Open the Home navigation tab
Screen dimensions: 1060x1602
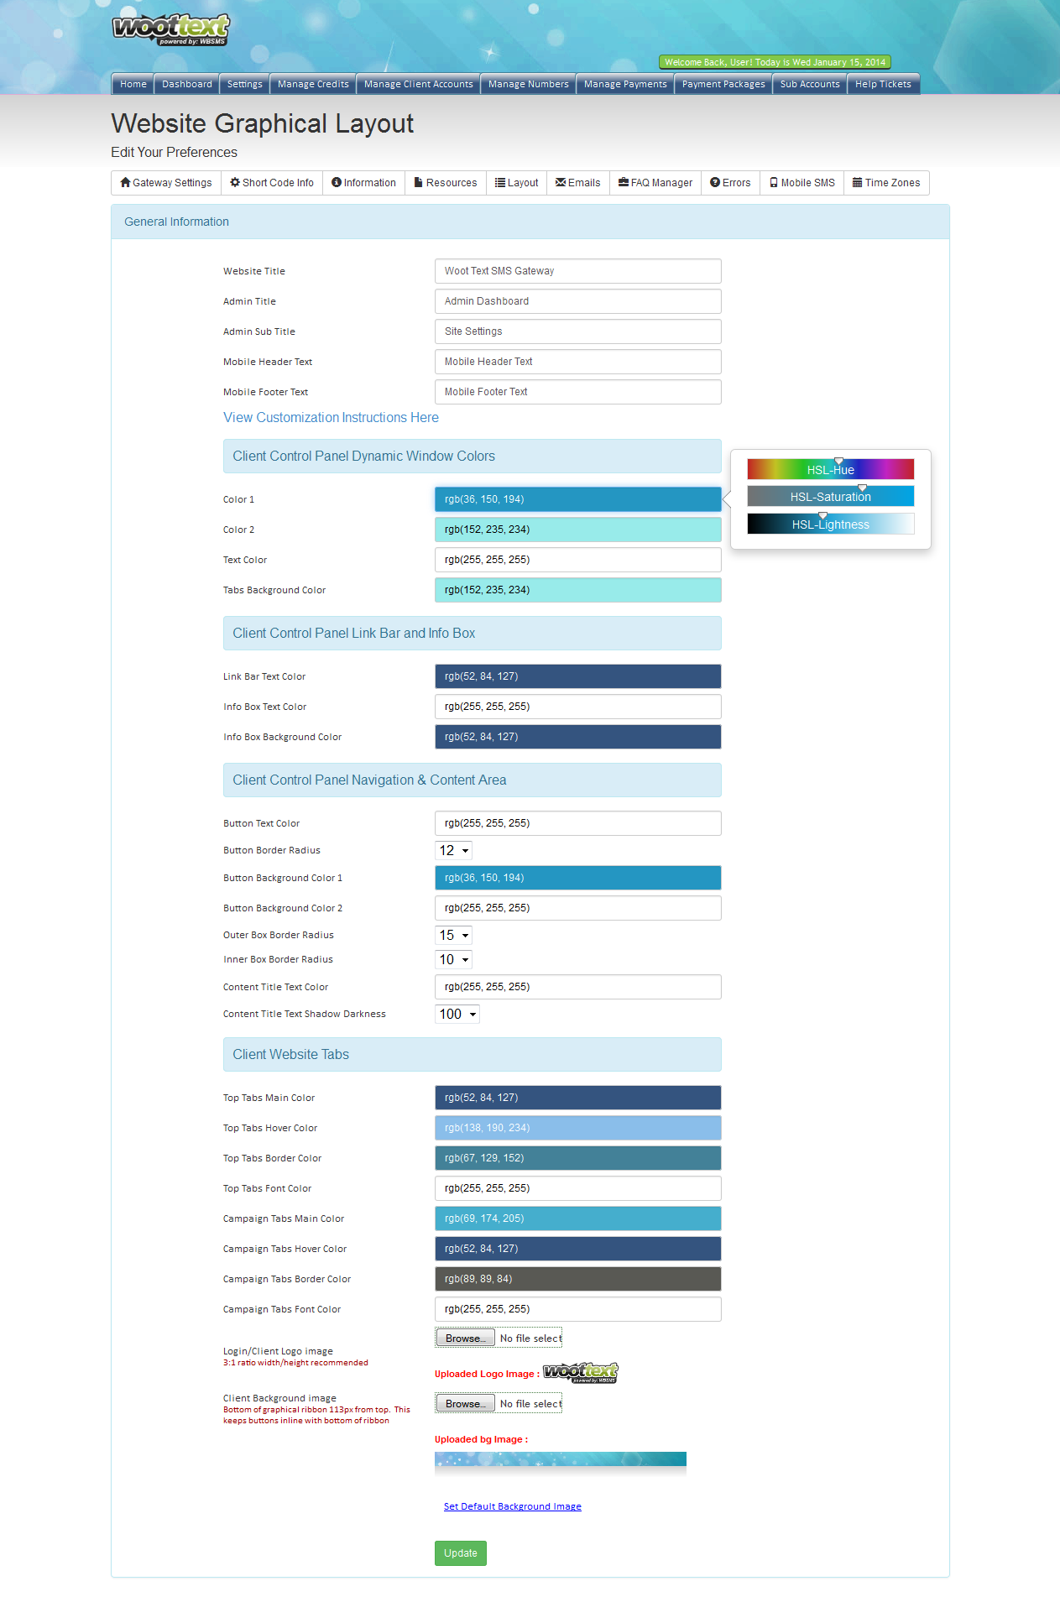pos(133,84)
